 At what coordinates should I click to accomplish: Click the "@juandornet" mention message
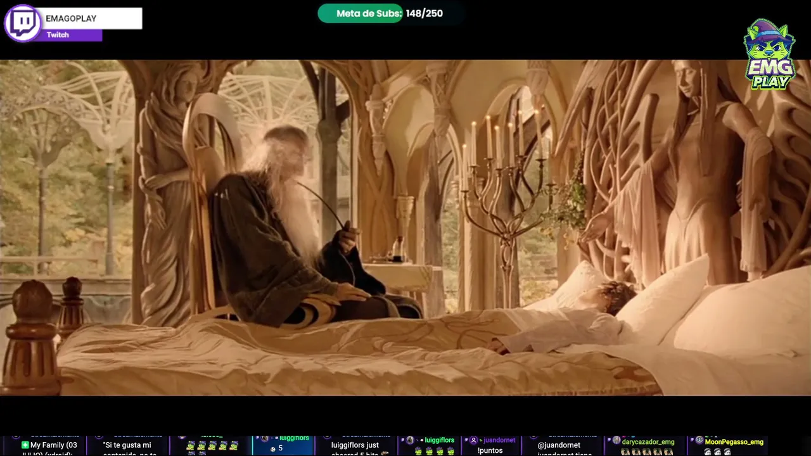click(559, 445)
